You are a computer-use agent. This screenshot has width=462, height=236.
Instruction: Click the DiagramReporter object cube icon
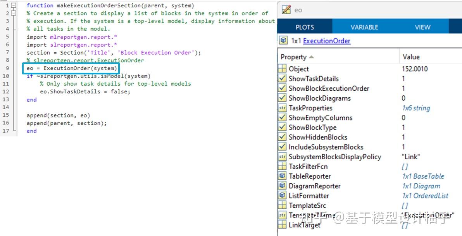coord(282,186)
